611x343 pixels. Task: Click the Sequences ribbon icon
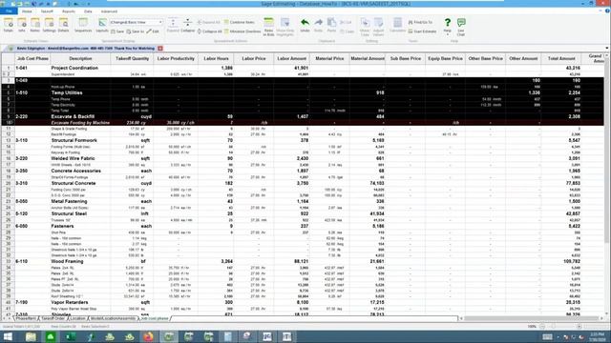coord(83,25)
